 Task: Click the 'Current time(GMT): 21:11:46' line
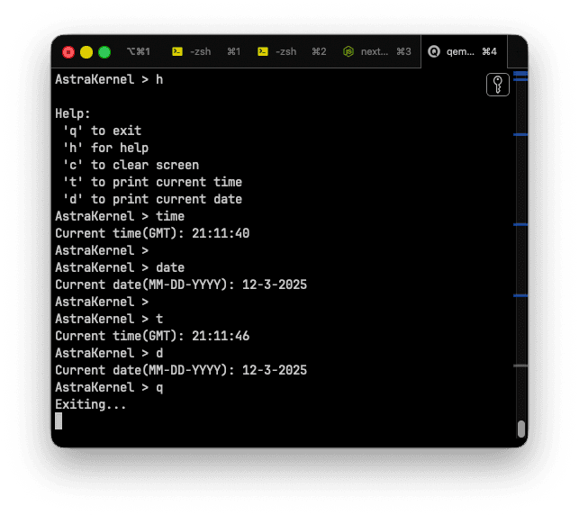tap(152, 336)
